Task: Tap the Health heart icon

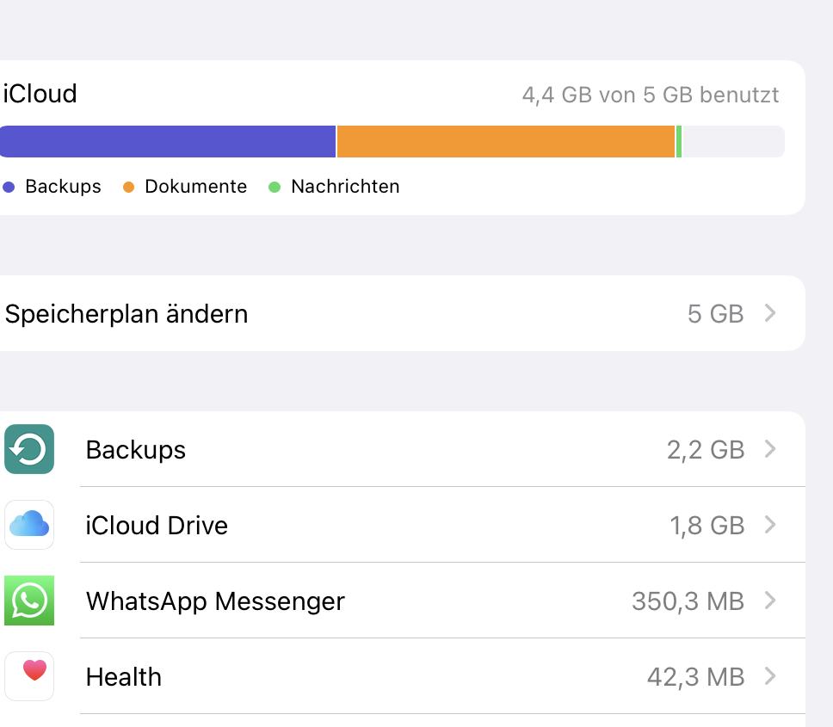Action: click(29, 675)
